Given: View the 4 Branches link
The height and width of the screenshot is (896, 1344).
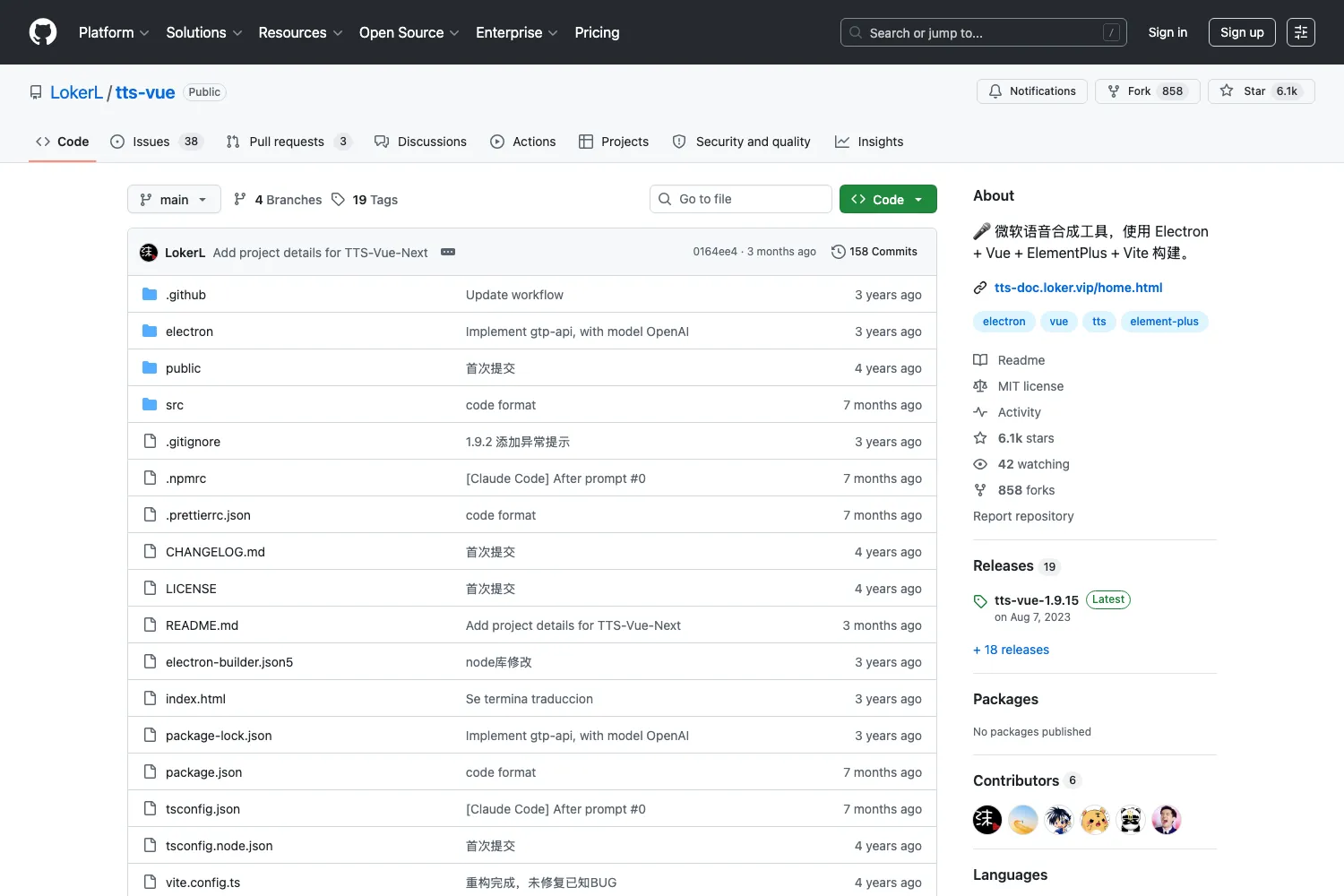Looking at the screenshot, I should [278, 200].
